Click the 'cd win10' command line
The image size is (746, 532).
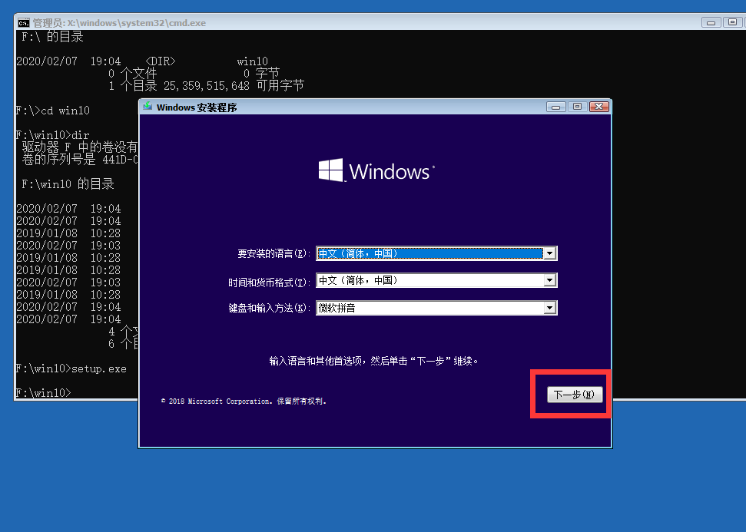click(x=54, y=111)
